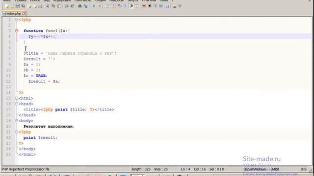Open the Синтаксис menu

pos(83,1)
